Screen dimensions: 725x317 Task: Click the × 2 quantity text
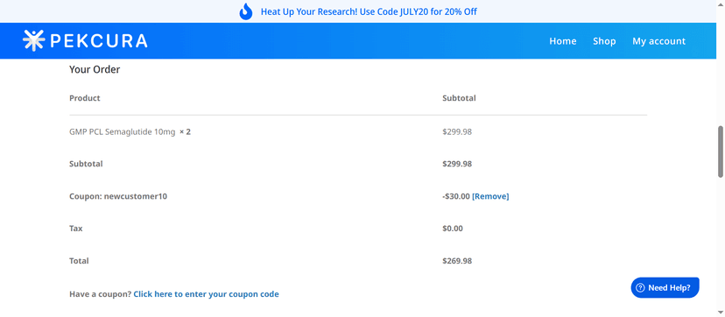coord(185,131)
